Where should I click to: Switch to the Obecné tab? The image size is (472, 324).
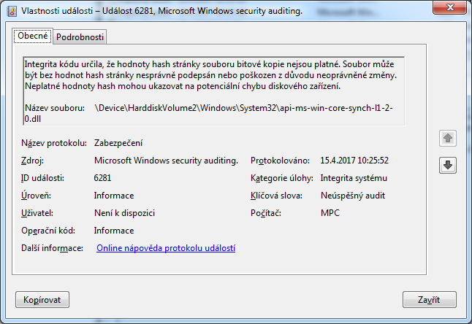click(x=33, y=36)
